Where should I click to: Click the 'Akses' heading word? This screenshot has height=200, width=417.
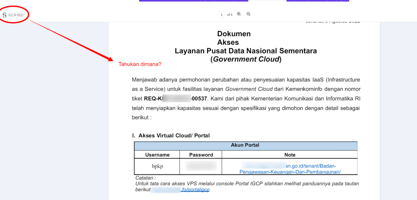pos(228,43)
